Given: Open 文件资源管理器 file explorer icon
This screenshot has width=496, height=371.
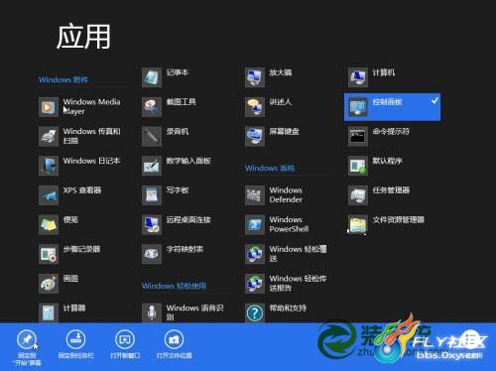Looking at the screenshot, I should 358,224.
